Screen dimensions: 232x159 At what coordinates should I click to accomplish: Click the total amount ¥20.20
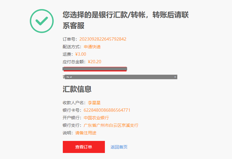tap(95, 62)
